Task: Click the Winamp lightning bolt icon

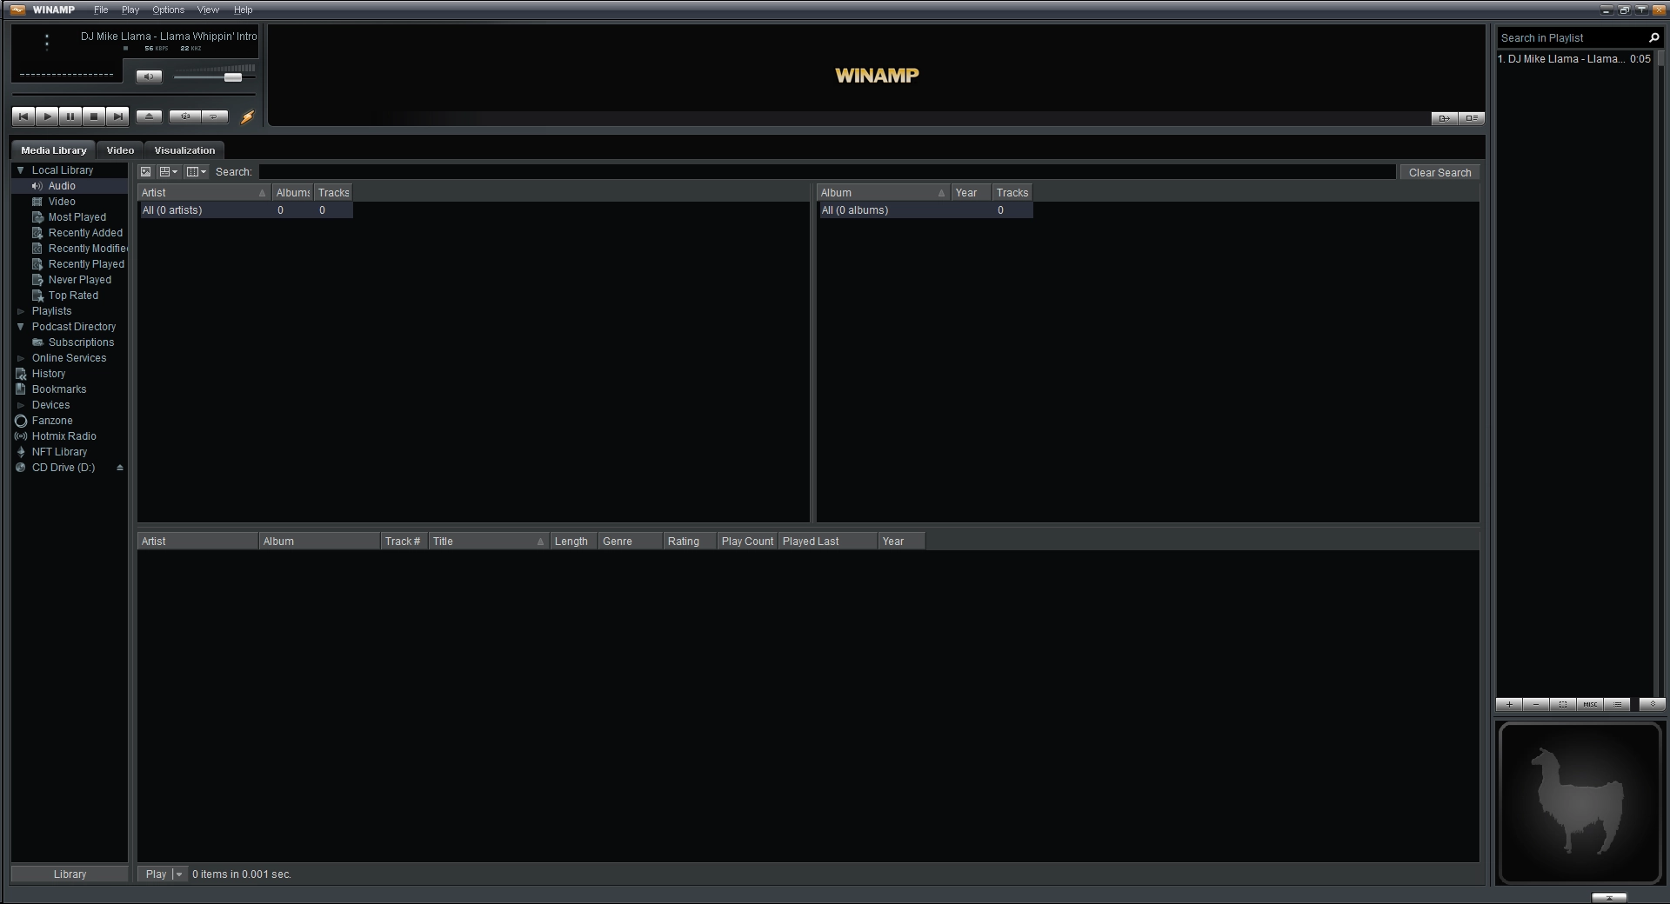Action: (x=248, y=116)
